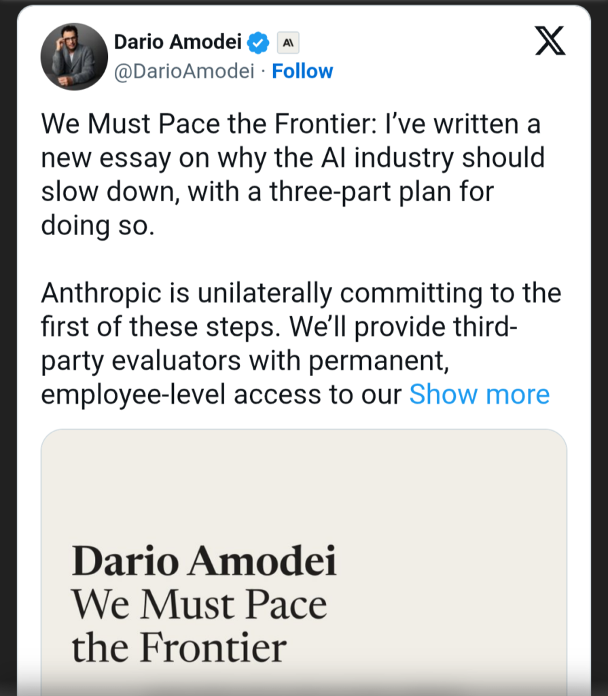Follow the @DarioAmodei account

pos(302,71)
